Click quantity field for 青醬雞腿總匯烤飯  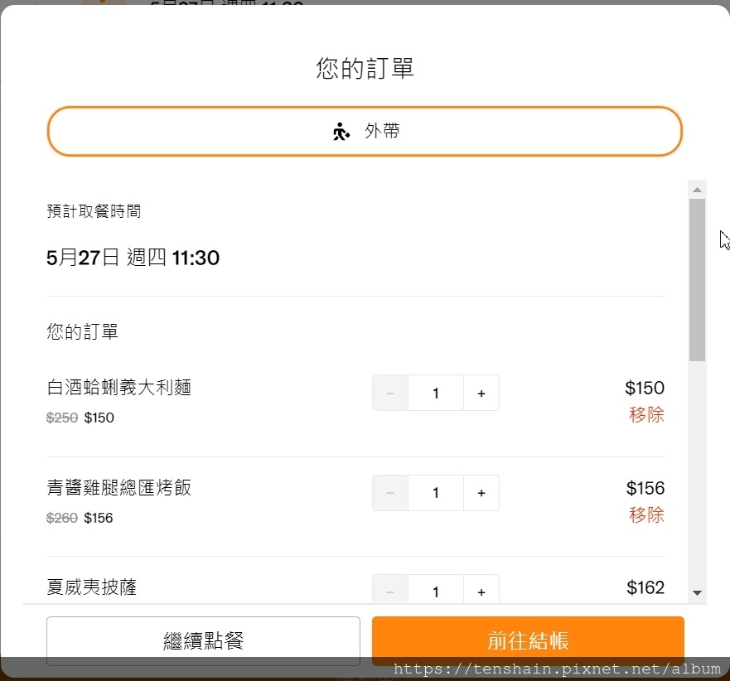click(436, 493)
